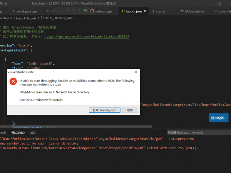
Task: Close the Visual Studio Code error dialog
Action: (x=136, y=72)
